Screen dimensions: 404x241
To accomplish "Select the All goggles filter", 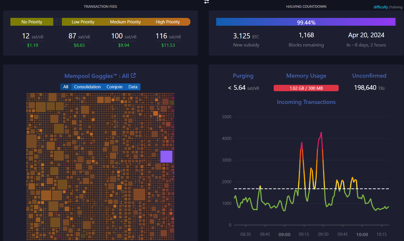I will pyautogui.click(x=66, y=87).
